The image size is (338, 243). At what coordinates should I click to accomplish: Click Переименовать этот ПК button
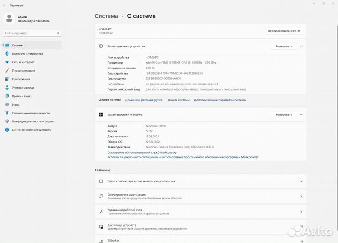click(x=284, y=31)
